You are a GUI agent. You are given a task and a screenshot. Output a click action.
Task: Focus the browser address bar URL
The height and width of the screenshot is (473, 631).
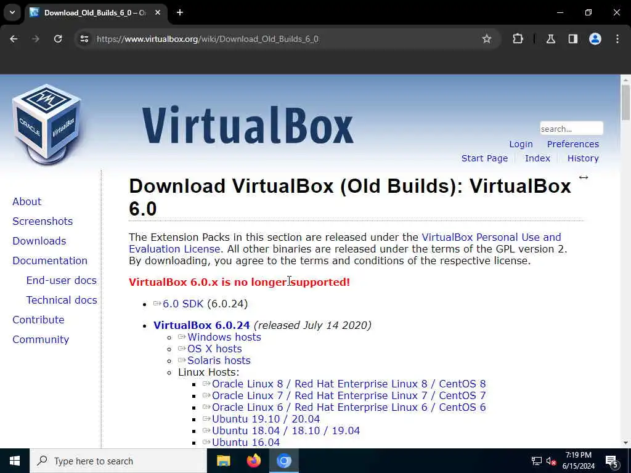tap(208, 39)
